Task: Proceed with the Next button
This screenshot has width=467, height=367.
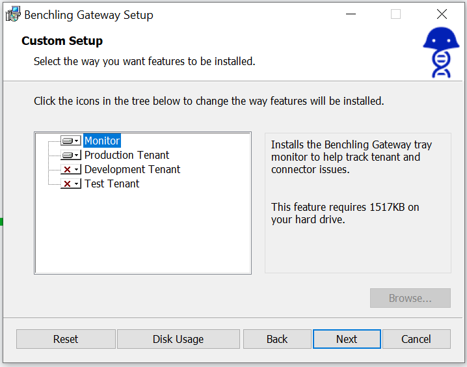Action: click(x=347, y=339)
